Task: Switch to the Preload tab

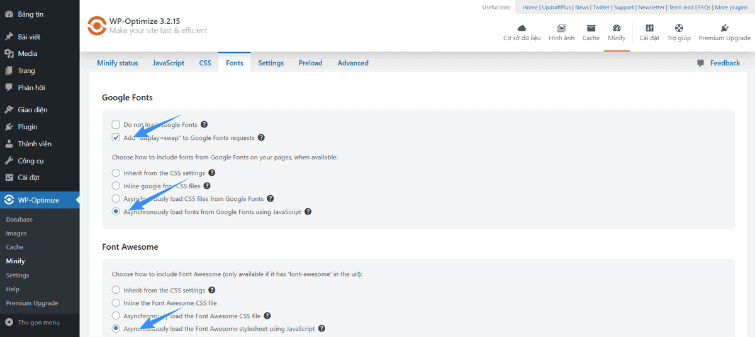Action: 311,63
